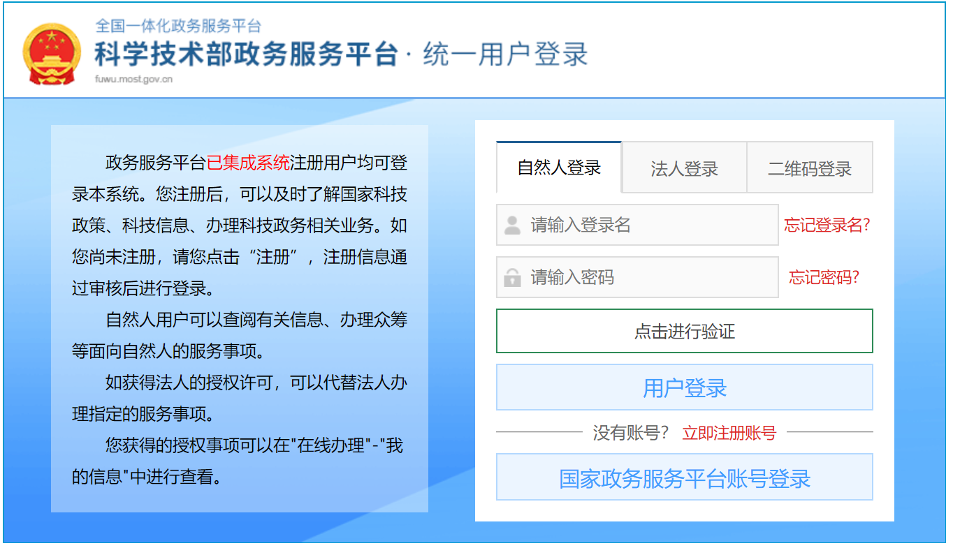This screenshot has height=548, width=953.
Task: Click the lock icon in password field
Action: coord(512,277)
